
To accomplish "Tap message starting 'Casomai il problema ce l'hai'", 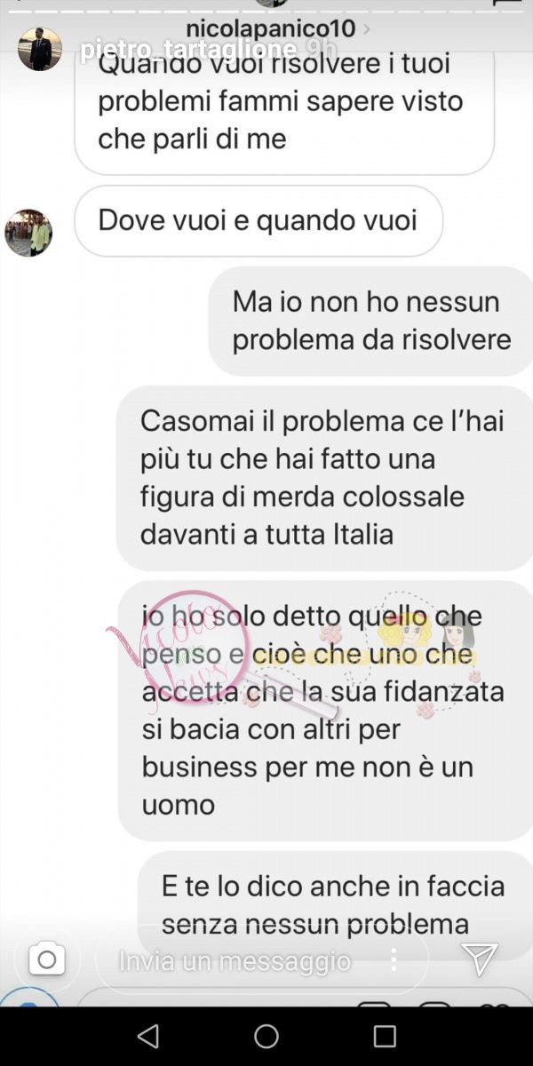I will pos(324,478).
